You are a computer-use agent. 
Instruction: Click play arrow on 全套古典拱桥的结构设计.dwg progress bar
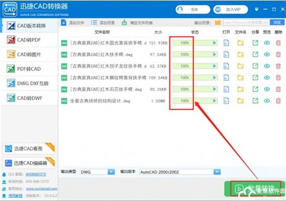[x=214, y=101]
